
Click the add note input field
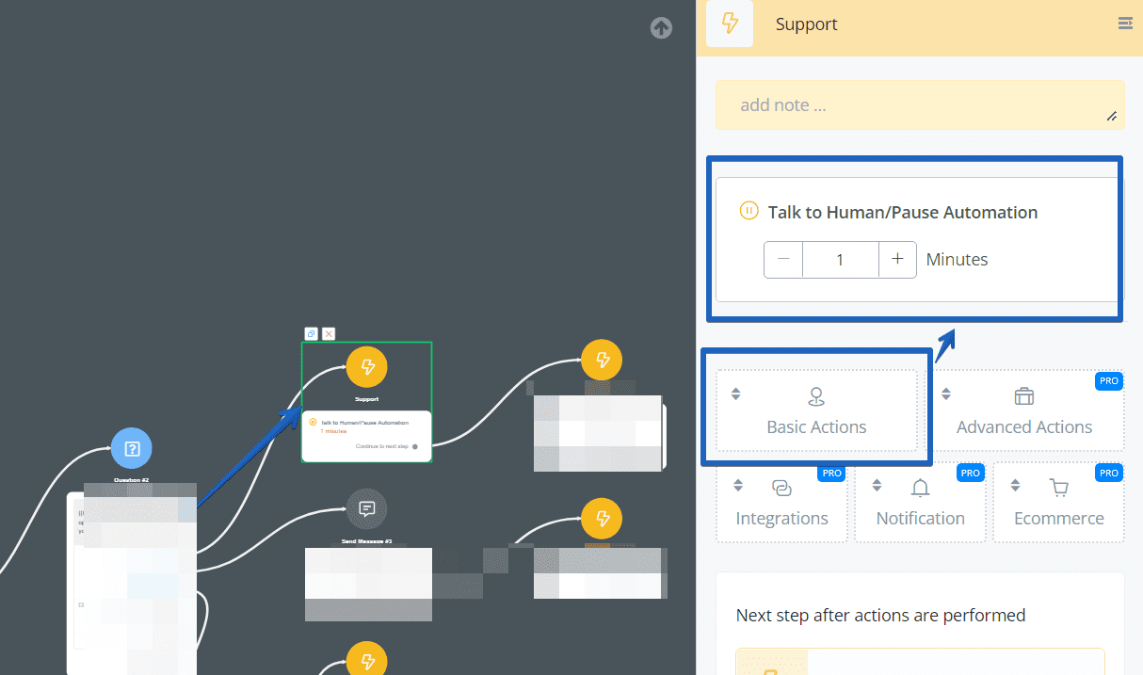(920, 104)
